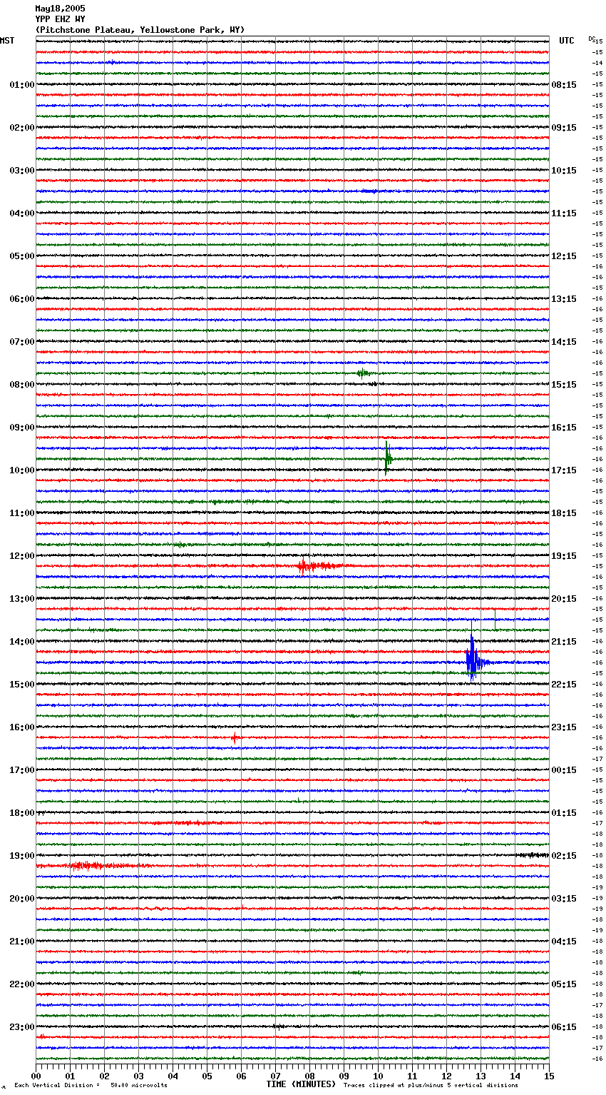Click the 00:15 UTC time label

point(564,770)
